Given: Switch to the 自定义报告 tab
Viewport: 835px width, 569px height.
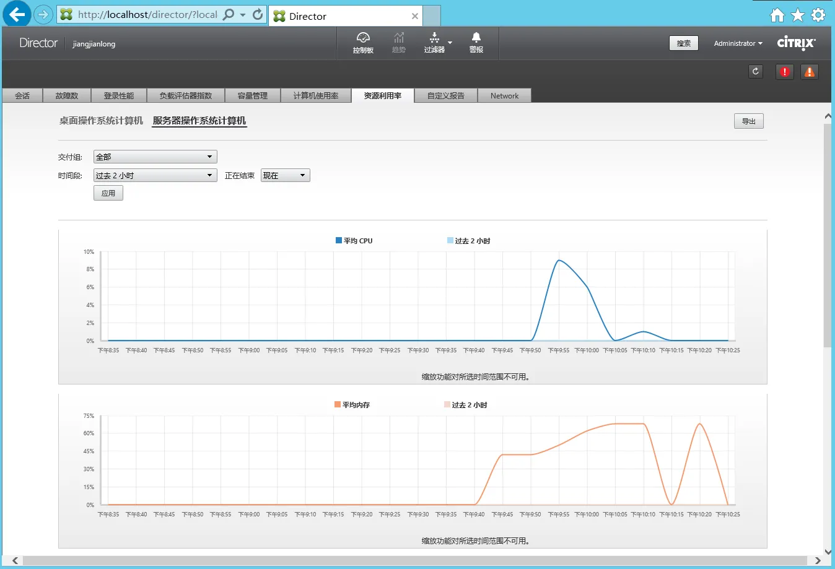Looking at the screenshot, I should 446,95.
